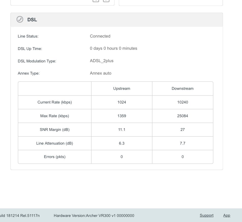
Task: Open the App link in footer
Action: (226, 215)
